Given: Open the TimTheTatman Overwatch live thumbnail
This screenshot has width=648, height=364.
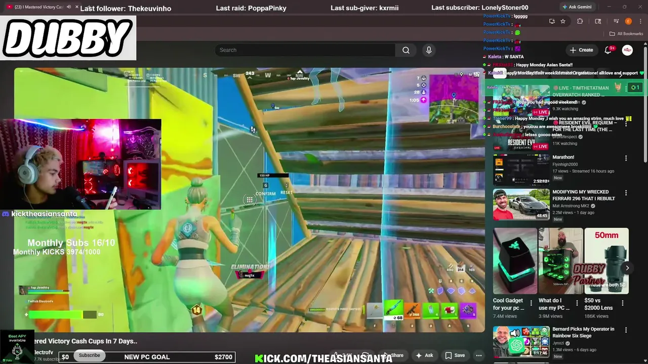Looking at the screenshot, I should pyautogui.click(x=521, y=100).
